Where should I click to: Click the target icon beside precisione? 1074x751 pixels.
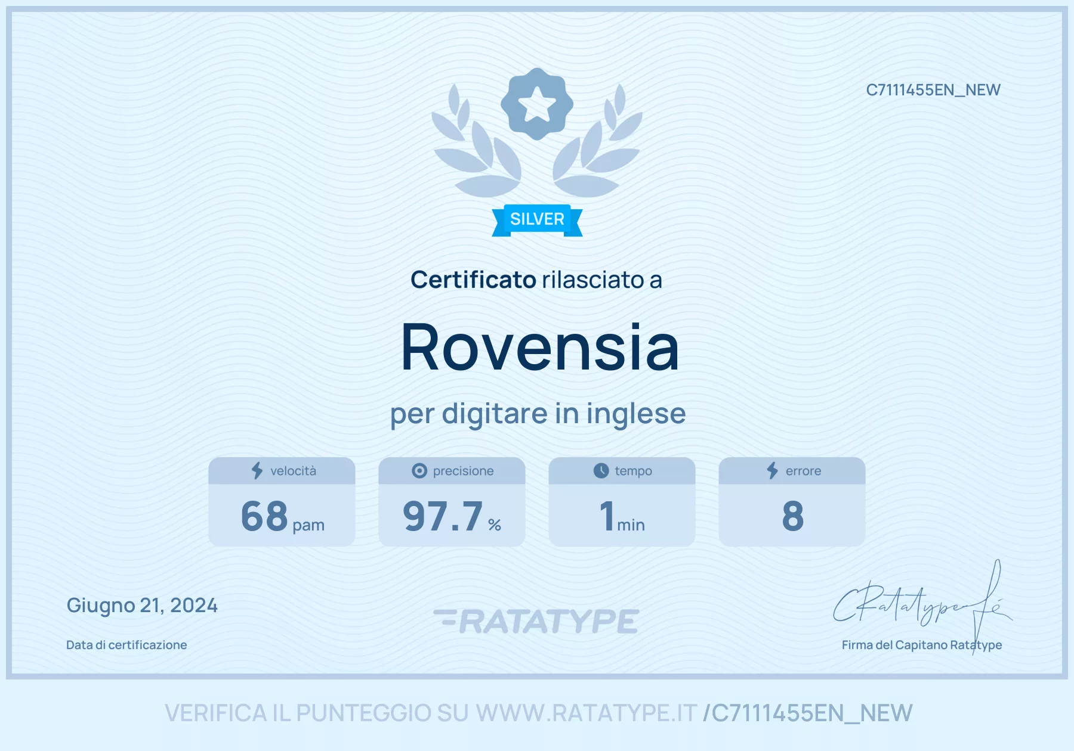pyautogui.click(x=419, y=471)
